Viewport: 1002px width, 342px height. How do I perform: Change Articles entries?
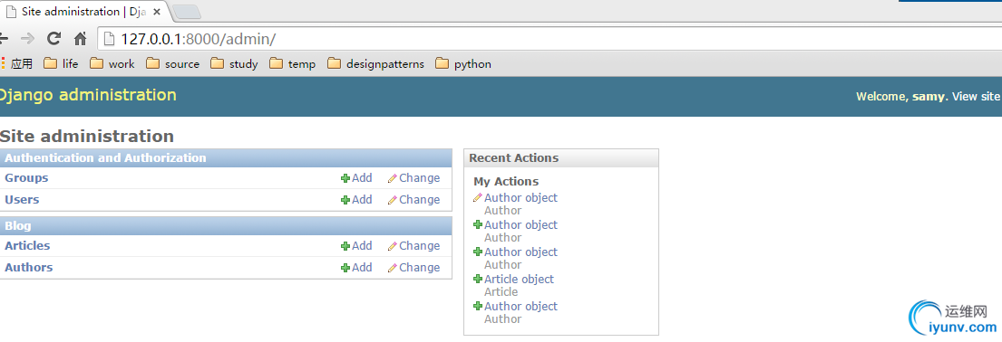tap(414, 246)
